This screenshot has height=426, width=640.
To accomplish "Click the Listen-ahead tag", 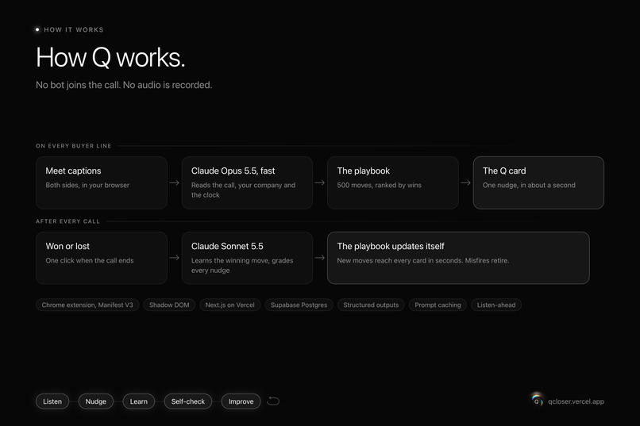I will 496,305.
